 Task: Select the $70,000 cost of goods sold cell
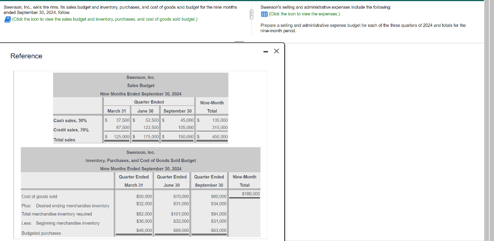(x=181, y=196)
